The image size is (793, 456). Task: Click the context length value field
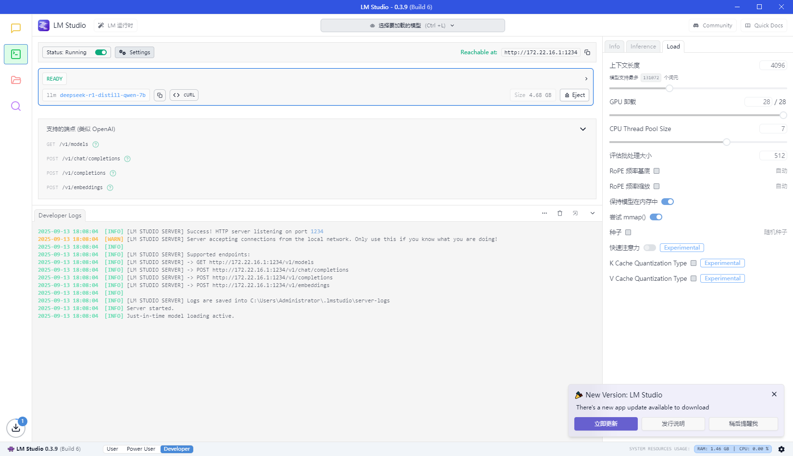coord(773,65)
